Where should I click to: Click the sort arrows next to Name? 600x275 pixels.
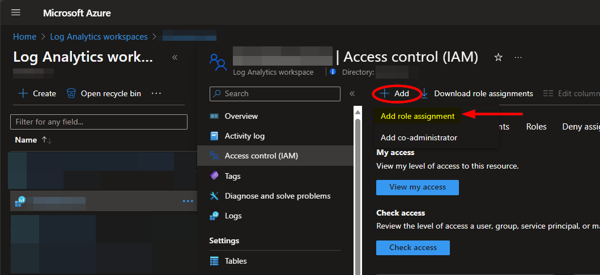[x=46, y=140]
